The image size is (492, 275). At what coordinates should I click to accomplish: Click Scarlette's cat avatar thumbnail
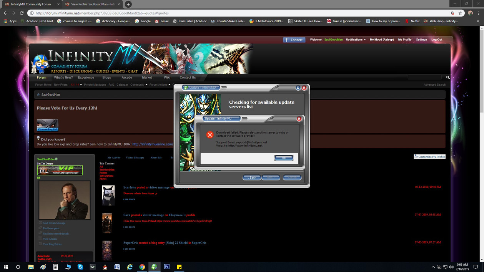(x=108, y=195)
